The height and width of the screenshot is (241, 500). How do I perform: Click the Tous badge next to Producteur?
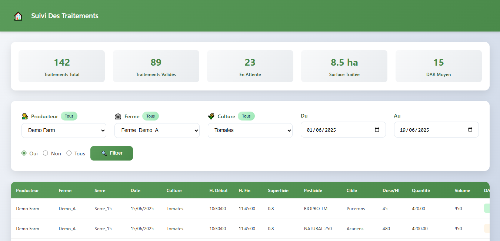(x=69, y=116)
